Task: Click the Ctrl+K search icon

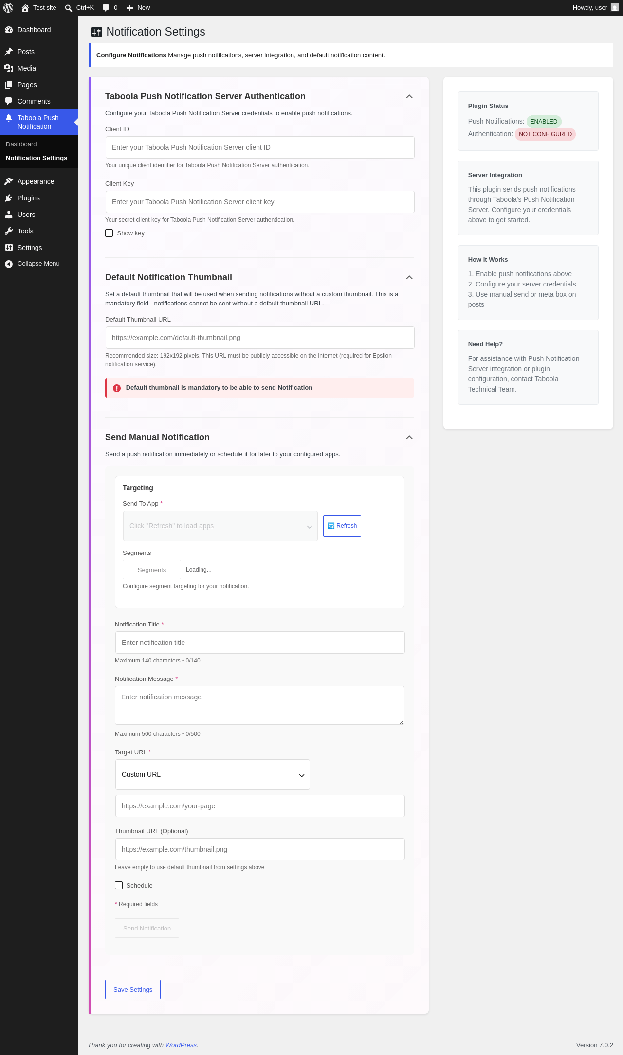Action: pyautogui.click(x=69, y=8)
